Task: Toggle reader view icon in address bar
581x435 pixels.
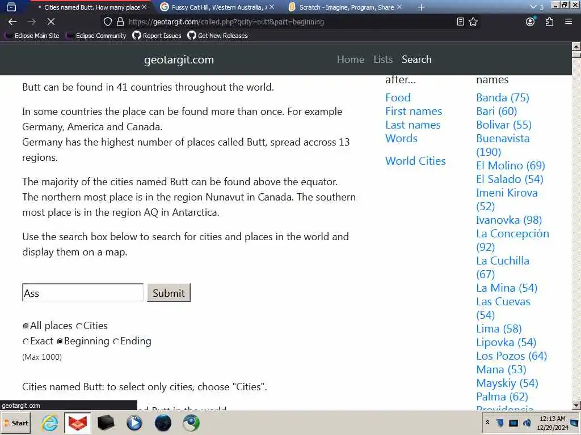Action: pyautogui.click(x=461, y=22)
